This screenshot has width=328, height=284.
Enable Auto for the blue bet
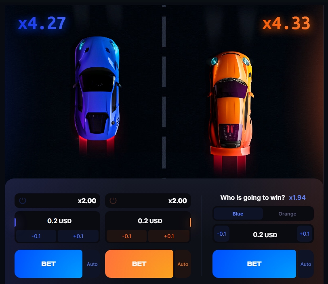click(92, 264)
